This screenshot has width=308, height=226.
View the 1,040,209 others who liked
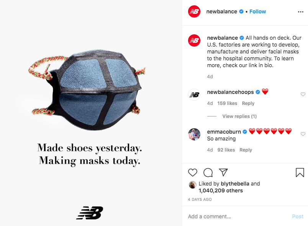(x=221, y=190)
